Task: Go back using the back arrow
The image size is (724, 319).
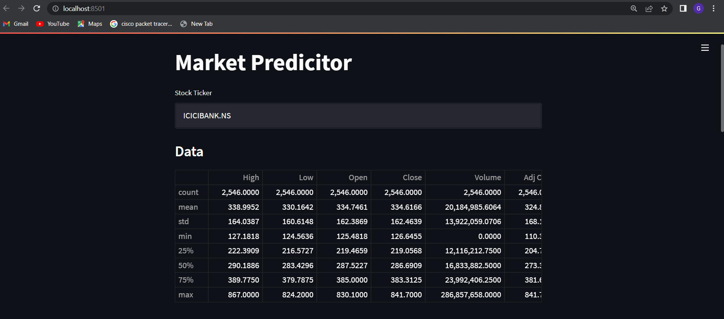Action: tap(6, 8)
